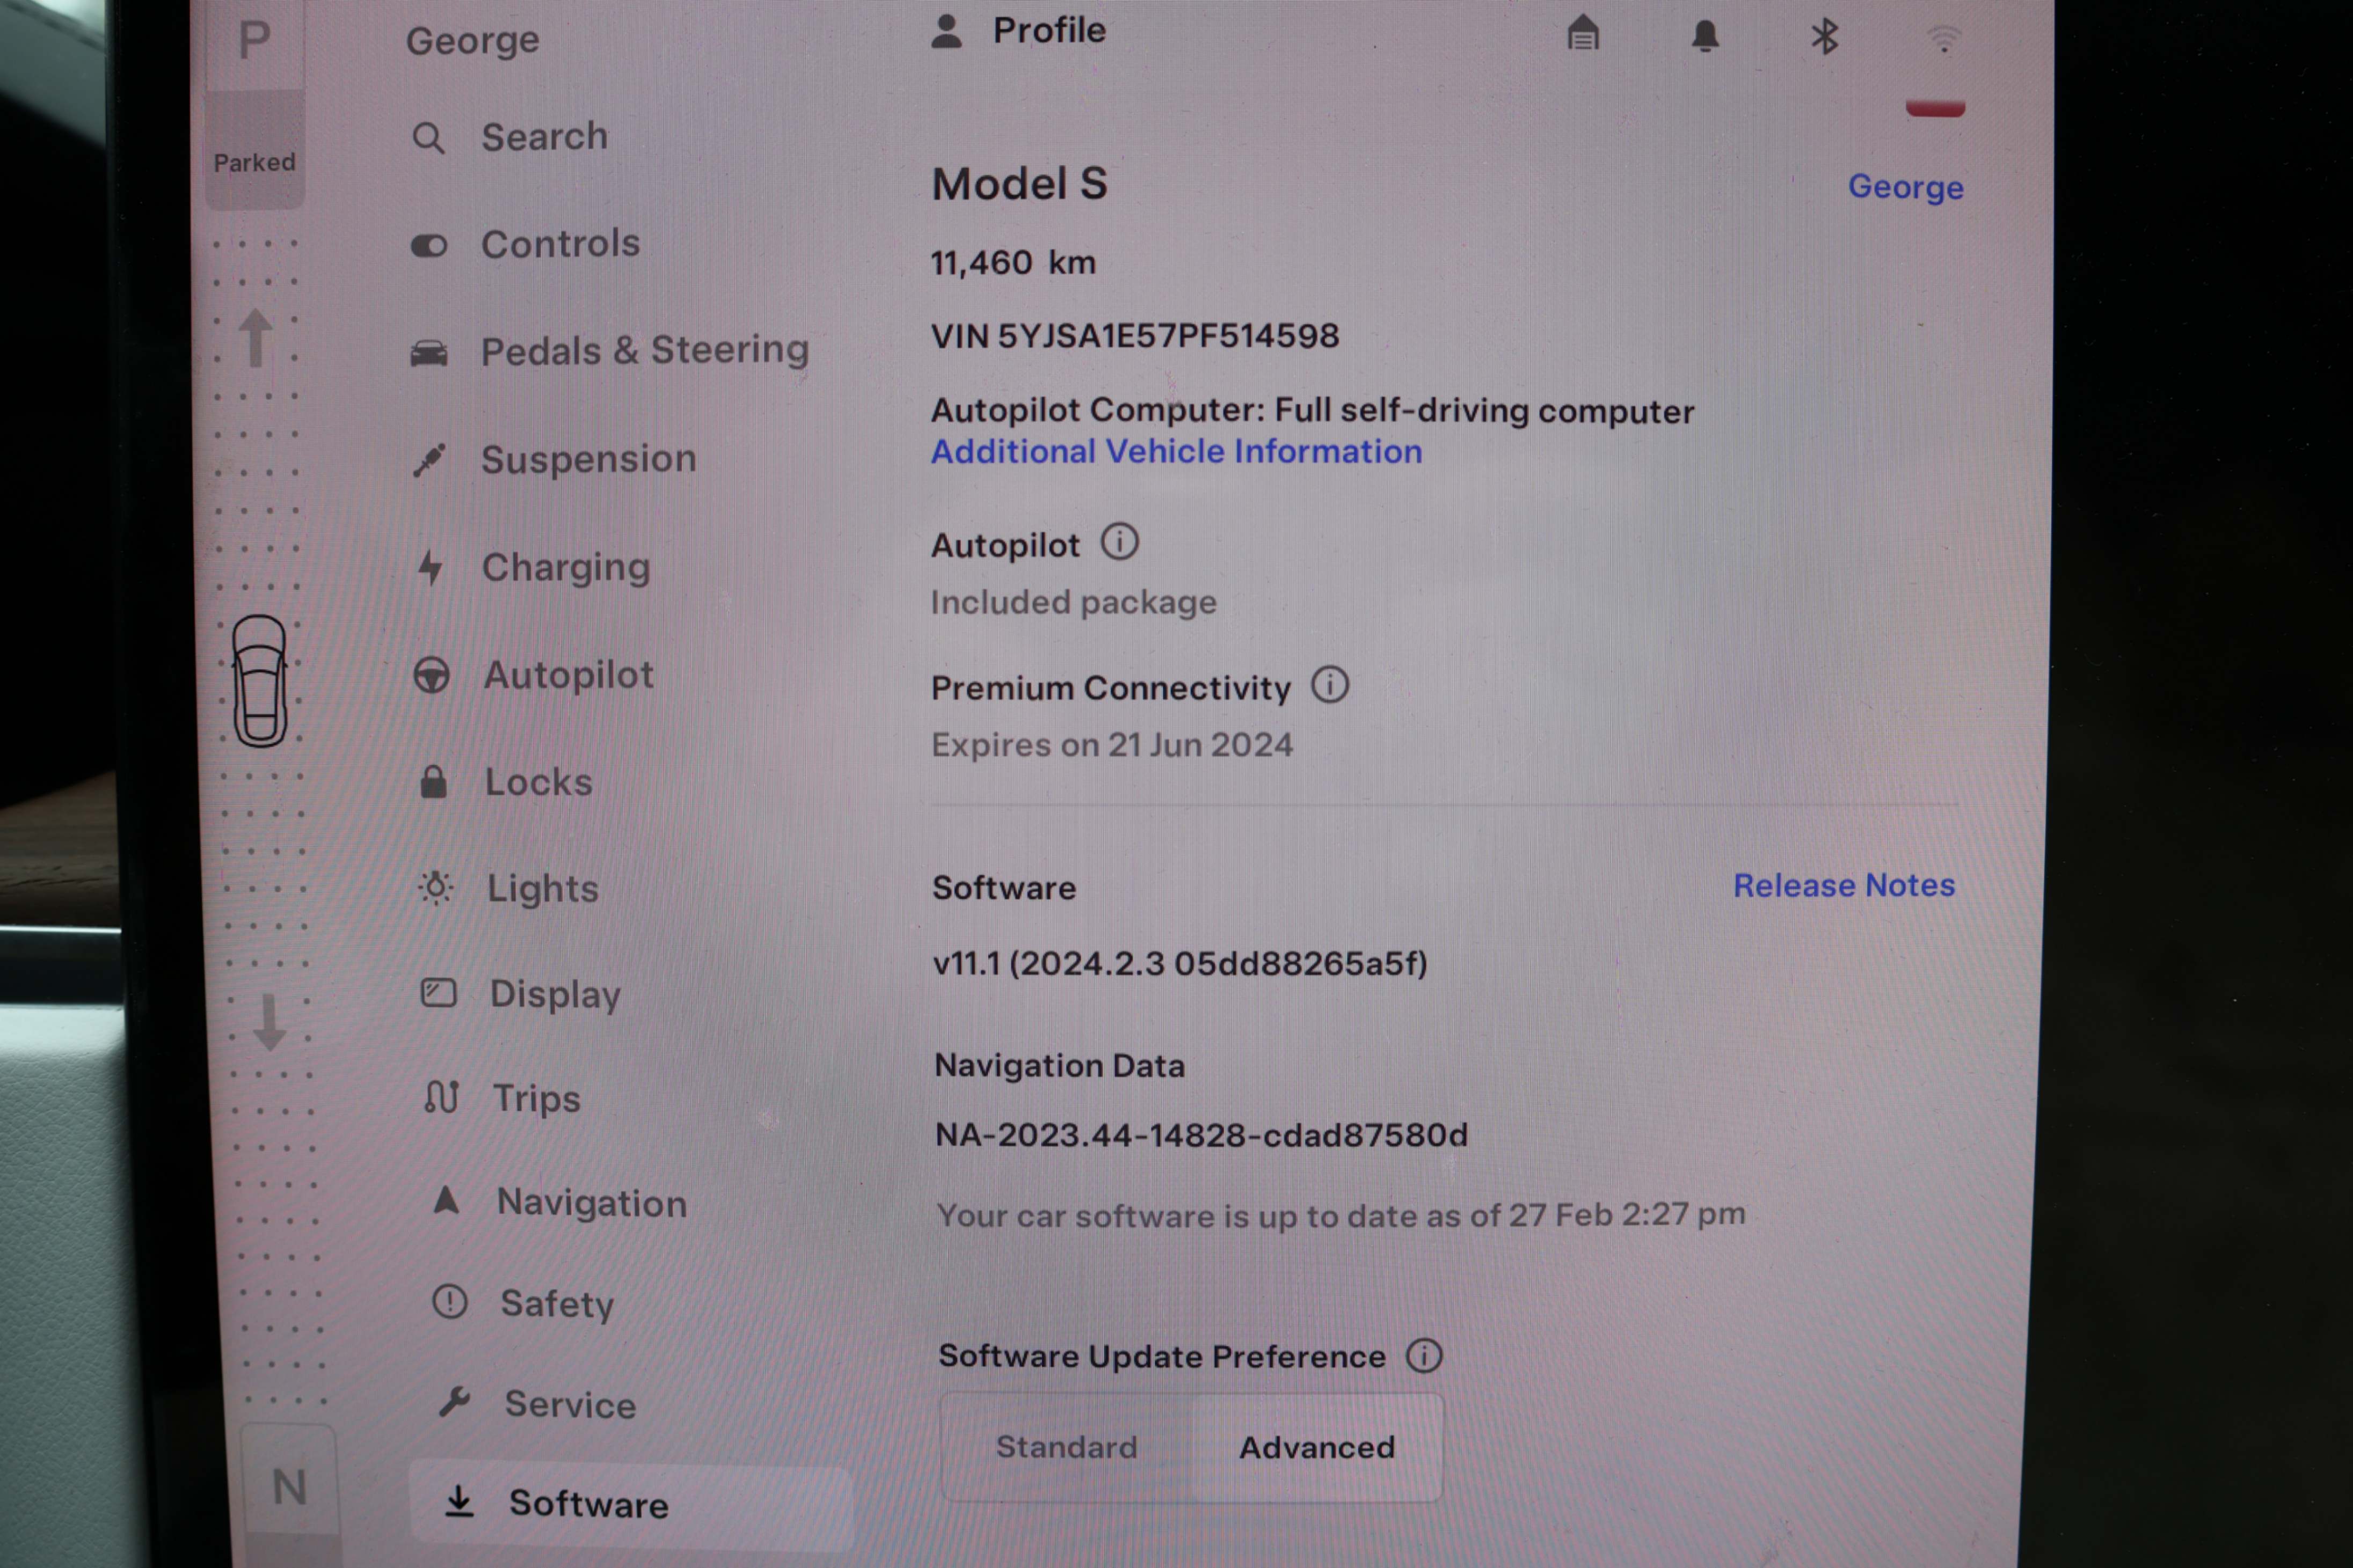Image resolution: width=2353 pixels, height=1568 pixels.
Task: Tap 'Included package' text under Autopilot
Action: coord(1074,603)
